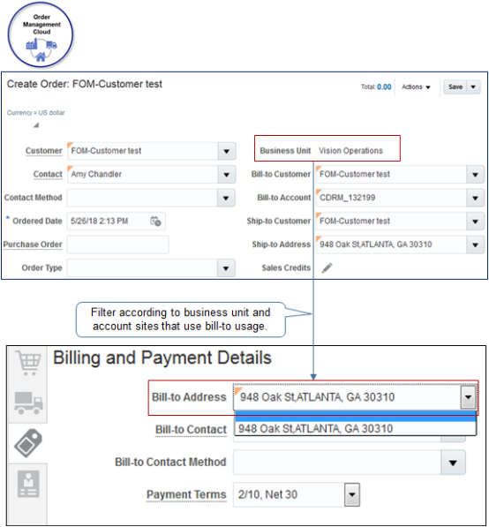Click the Bill-to Address input field
This screenshot has width=489, height=527.
[348, 397]
